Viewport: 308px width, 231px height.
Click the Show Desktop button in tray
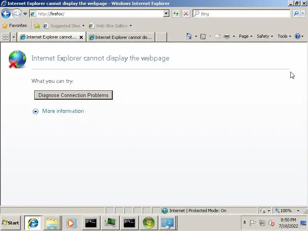coord(304,223)
